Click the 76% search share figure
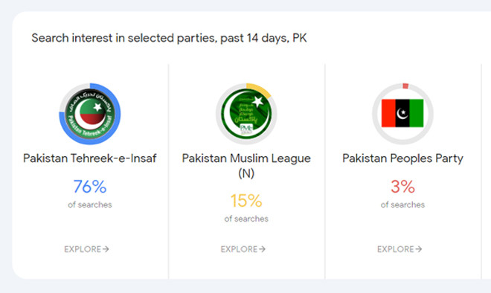 click(x=90, y=187)
